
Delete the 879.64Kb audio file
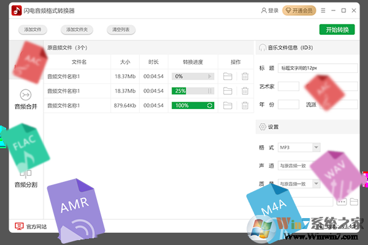[x=245, y=105]
